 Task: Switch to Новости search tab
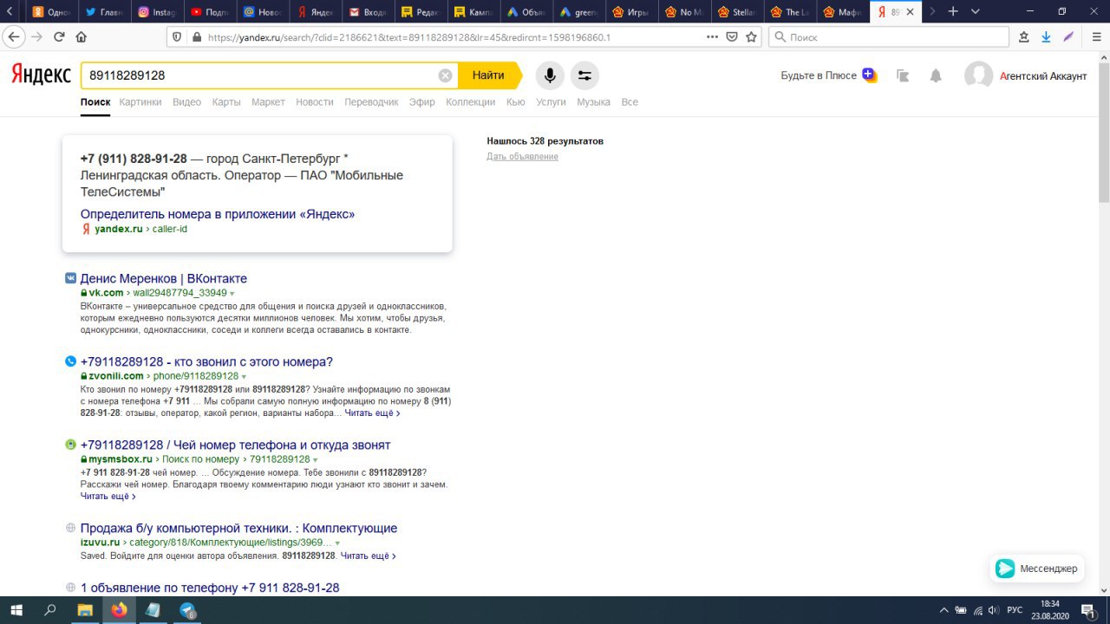click(315, 102)
